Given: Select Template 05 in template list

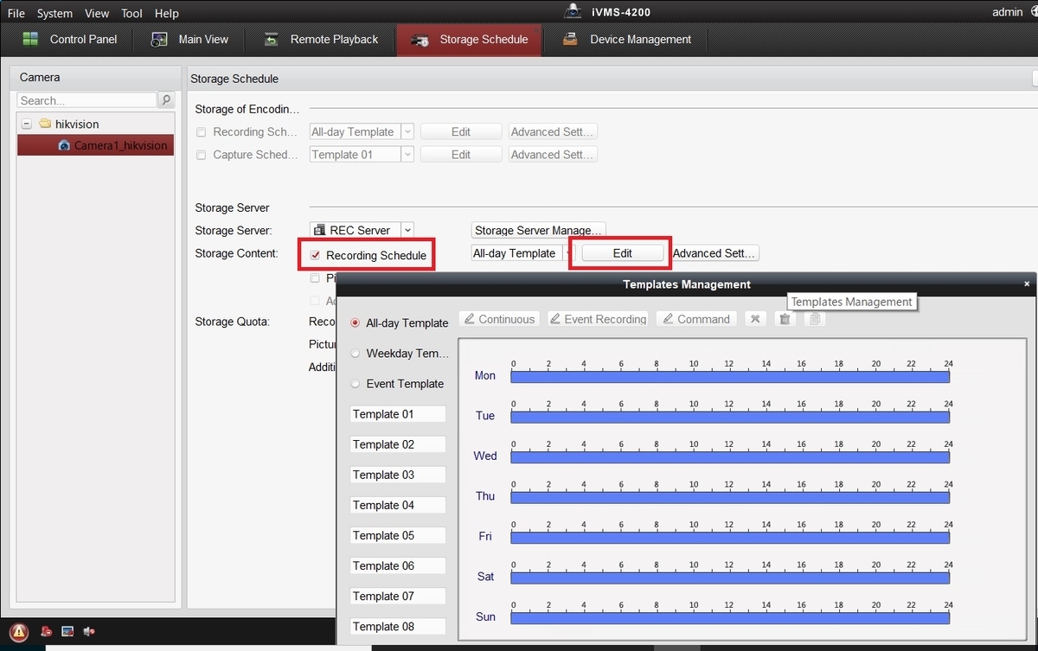Looking at the screenshot, I should (398, 535).
